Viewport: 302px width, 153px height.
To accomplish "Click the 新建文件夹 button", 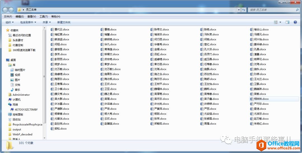I will pyautogui.click(x=64, y=22).
